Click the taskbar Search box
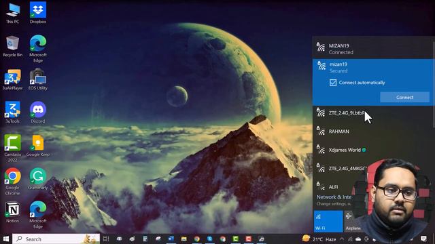Image resolution: width=435 pixels, height=244 pixels. [x=56, y=239]
